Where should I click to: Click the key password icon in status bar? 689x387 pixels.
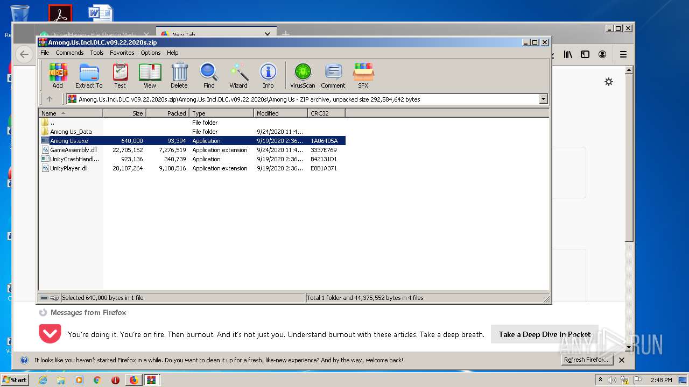(54, 298)
